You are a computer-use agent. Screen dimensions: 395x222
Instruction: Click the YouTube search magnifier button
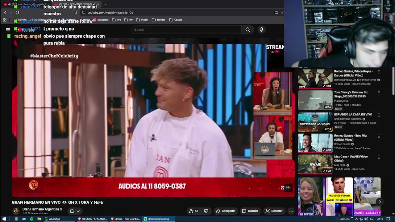point(247,30)
